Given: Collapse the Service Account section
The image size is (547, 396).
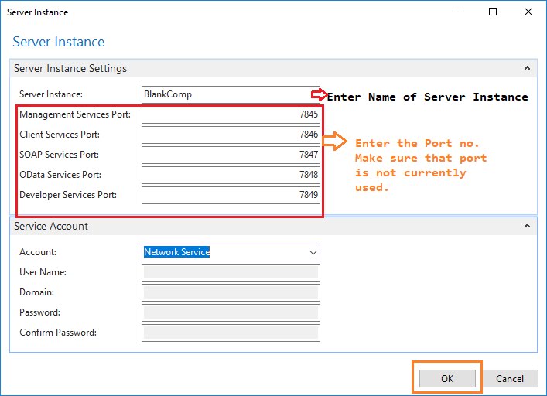Looking at the screenshot, I should coord(527,226).
